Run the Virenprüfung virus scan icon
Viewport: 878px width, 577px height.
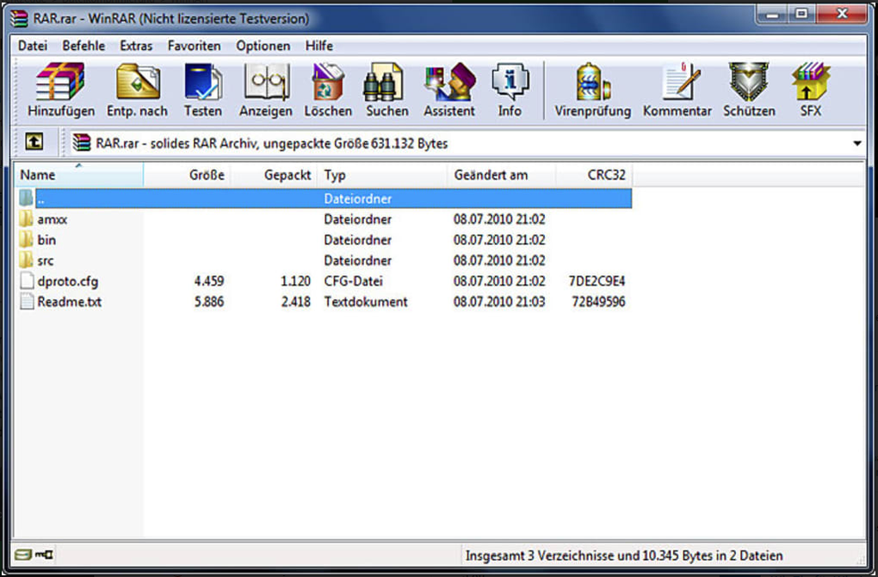coord(592,82)
